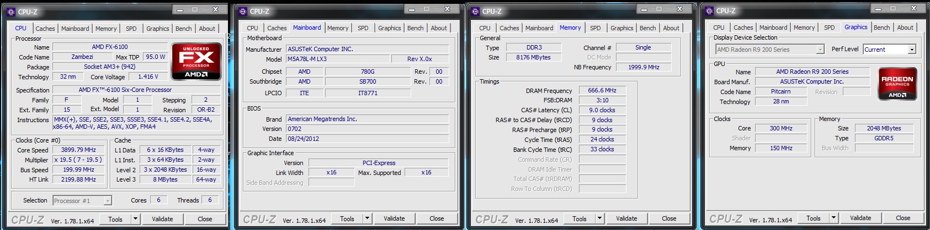Click the memory size '8176 MBytes'
930x230 pixels.
click(534, 57)
